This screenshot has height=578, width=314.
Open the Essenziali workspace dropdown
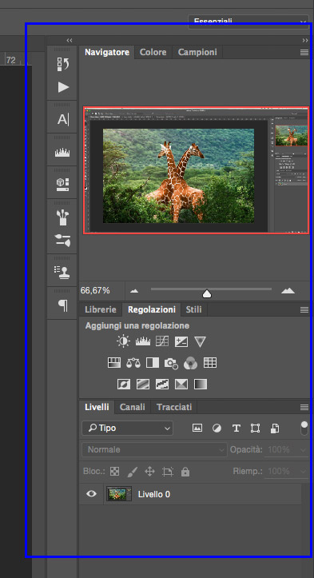point(248,22)
